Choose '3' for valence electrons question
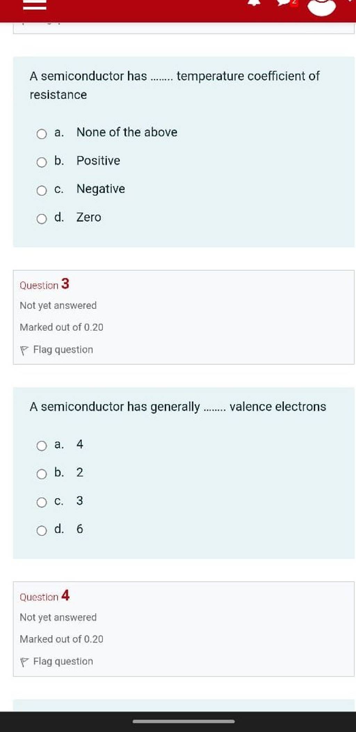The height and width of the screenshot is (732, 356). 42,501
